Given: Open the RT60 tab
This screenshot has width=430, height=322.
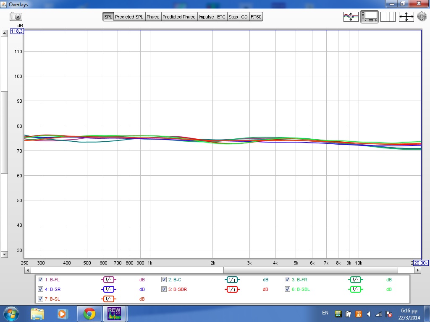Looking at the screenshot, I should (x=256, y=17).
